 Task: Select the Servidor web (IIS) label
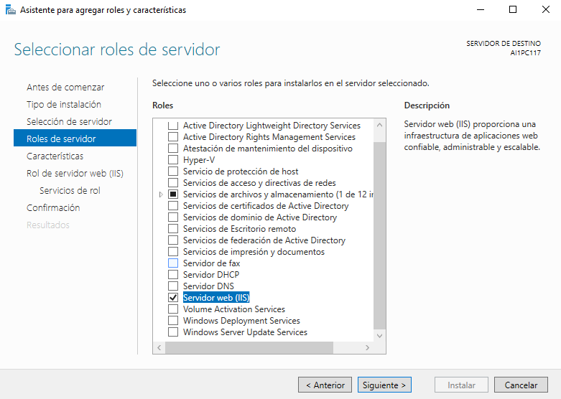pos(216,298)
